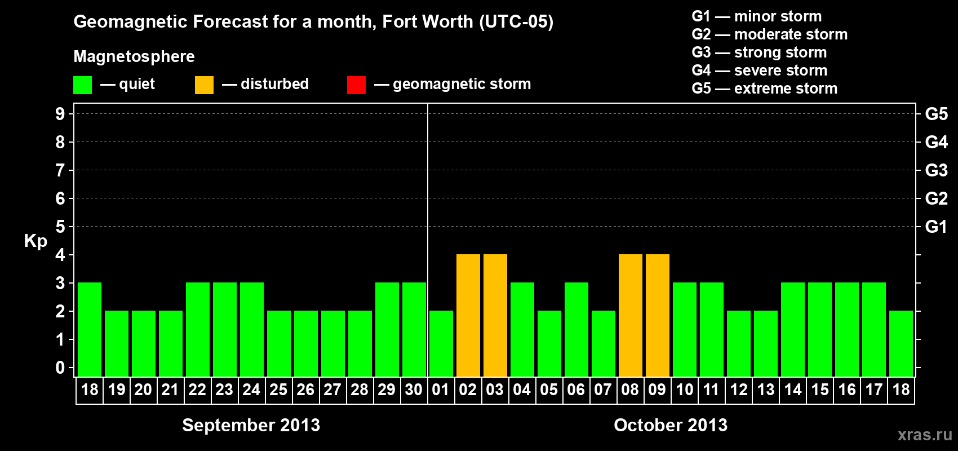Click the red geomagnetic storm legend swatch
This screenshot has height=451, width=958.
pyautogui.click(x=356, y=85)
